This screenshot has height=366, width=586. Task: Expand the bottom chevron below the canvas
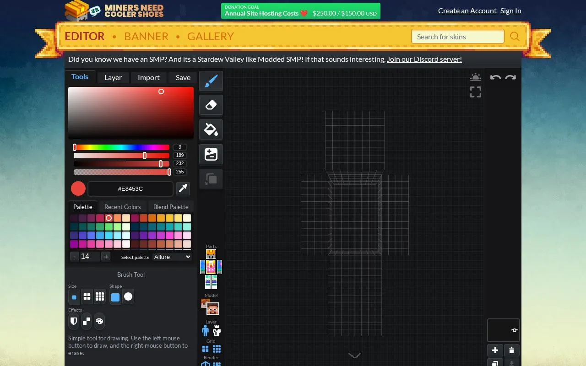(355, 355)
